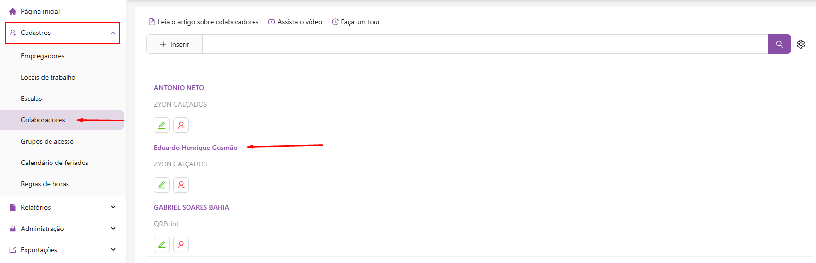816x263 pixels.
Task: Open settings gear next to search
Action: pyautogui.click(x=801, y=44)
